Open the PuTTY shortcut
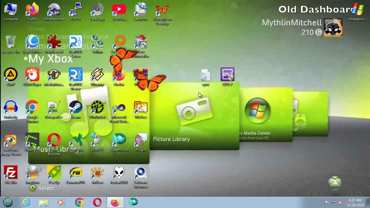Viewport: 370px width, 208px height. (75, 12)
